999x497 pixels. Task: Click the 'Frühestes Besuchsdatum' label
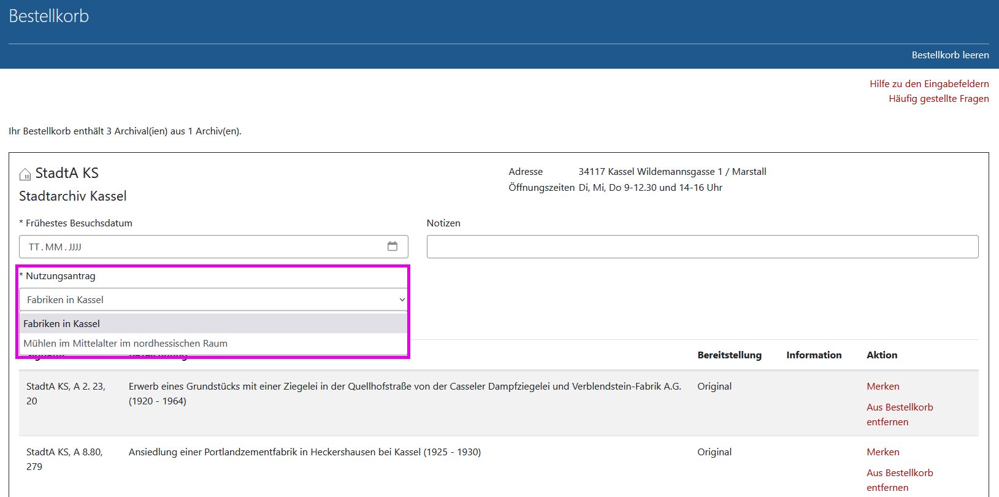click(79, 223)
